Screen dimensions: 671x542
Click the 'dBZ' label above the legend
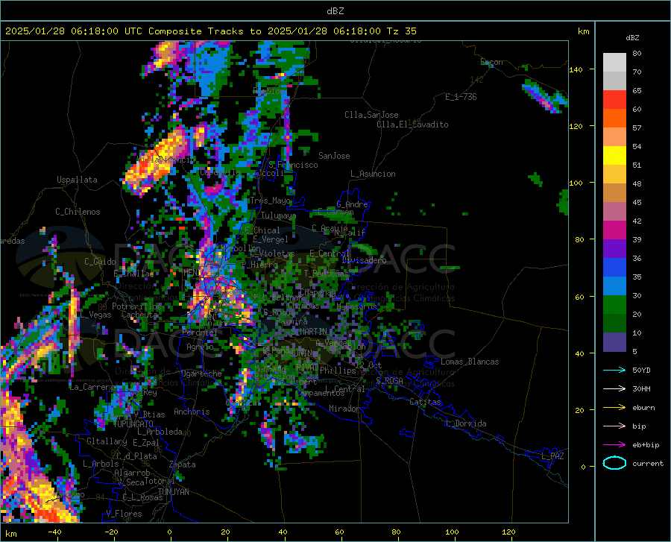coord(632,37)
